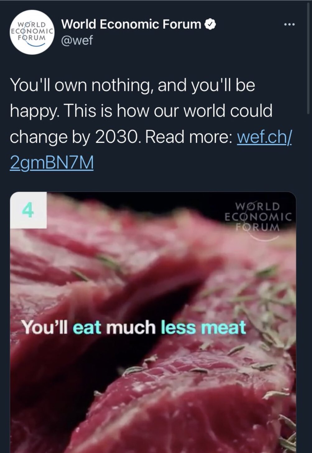Click the scrollbar on the right edge
Screen dimensions: 312x453
[308, 62]
